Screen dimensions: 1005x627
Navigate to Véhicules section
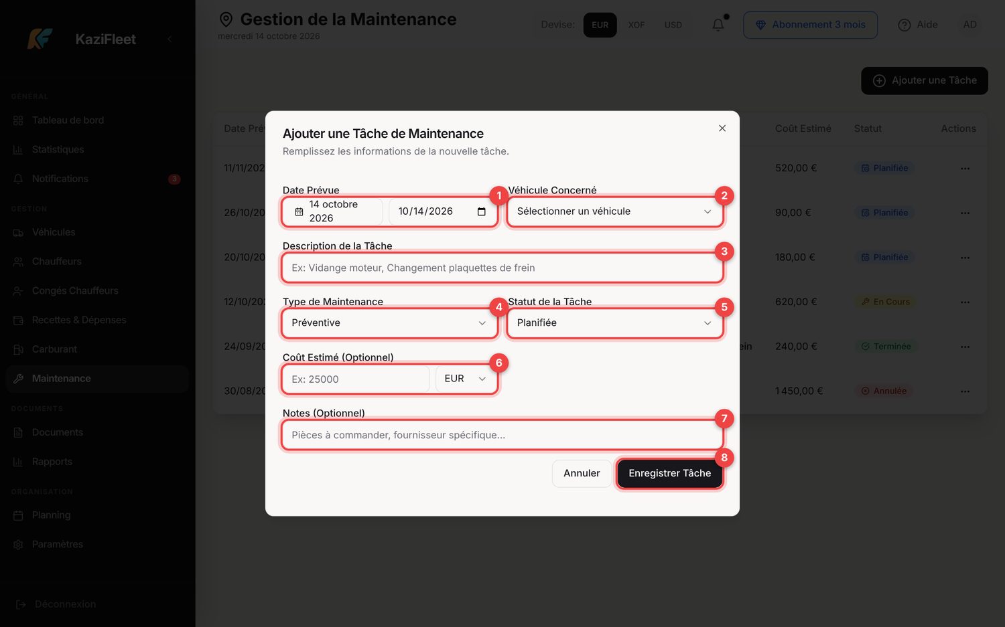97,232
